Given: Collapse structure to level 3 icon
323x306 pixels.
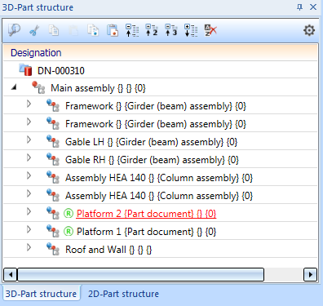Looking at the screenshot, I should coord(171,30).
